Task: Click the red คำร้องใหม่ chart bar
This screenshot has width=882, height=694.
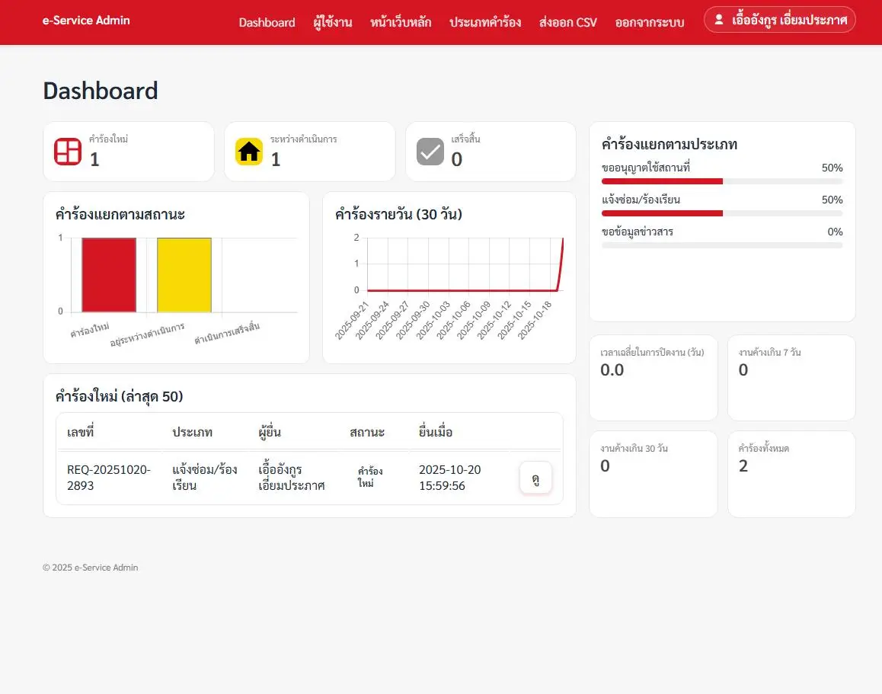Action: 109,274
